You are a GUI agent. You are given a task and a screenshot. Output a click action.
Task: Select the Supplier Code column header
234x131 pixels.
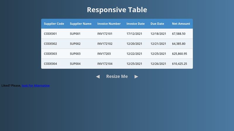click(x=54, y=24)
